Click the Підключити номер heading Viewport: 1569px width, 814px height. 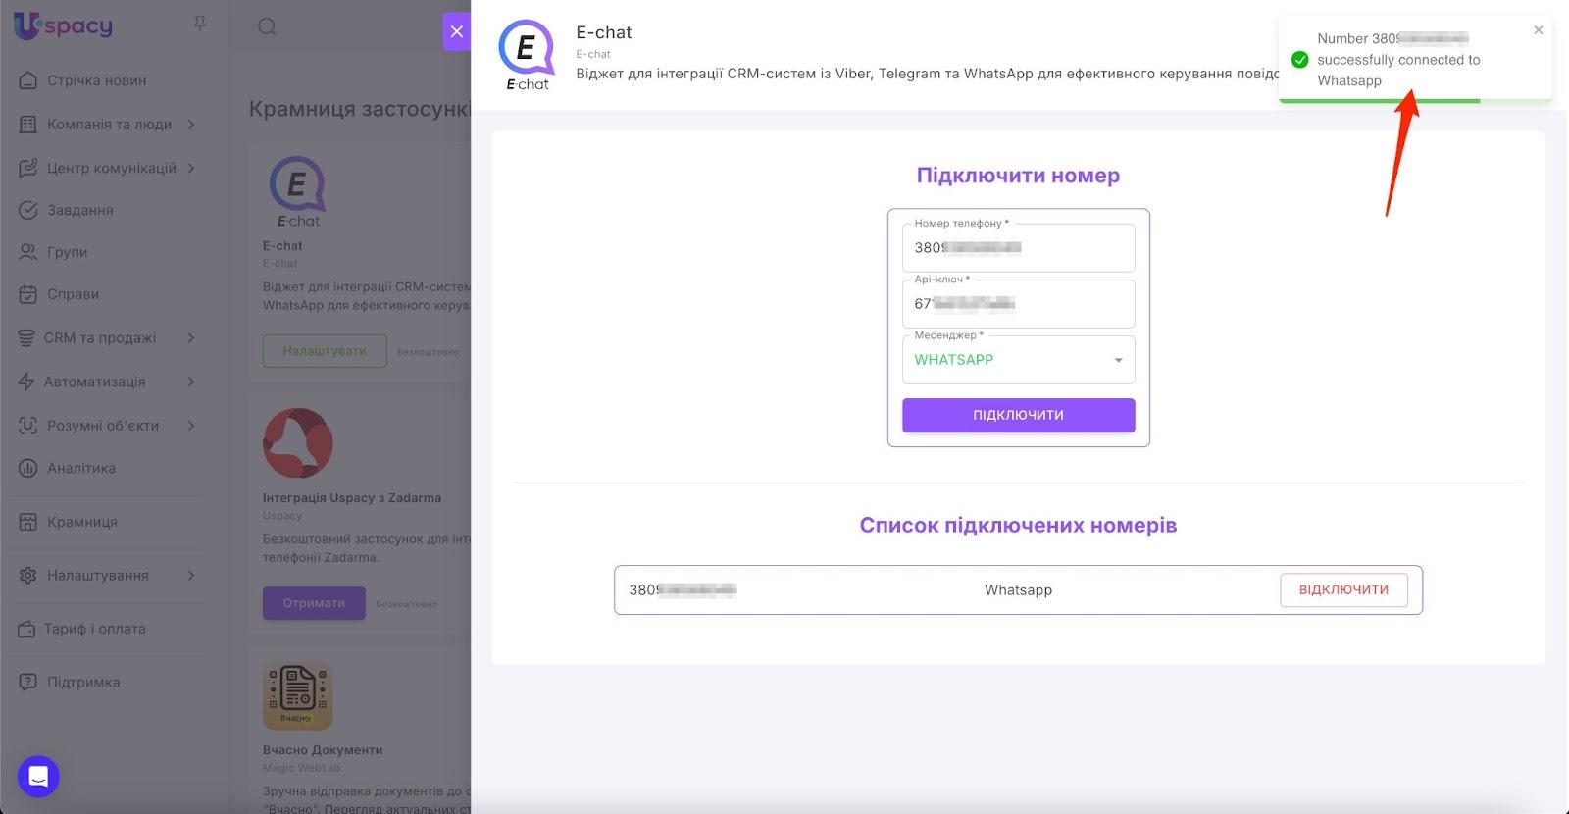(x=1018, y=176)
